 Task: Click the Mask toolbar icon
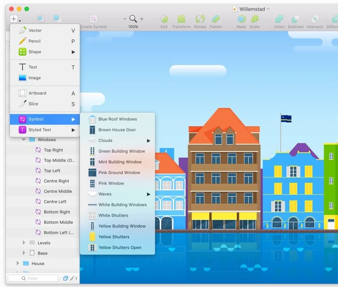click(x=241, y=19)
